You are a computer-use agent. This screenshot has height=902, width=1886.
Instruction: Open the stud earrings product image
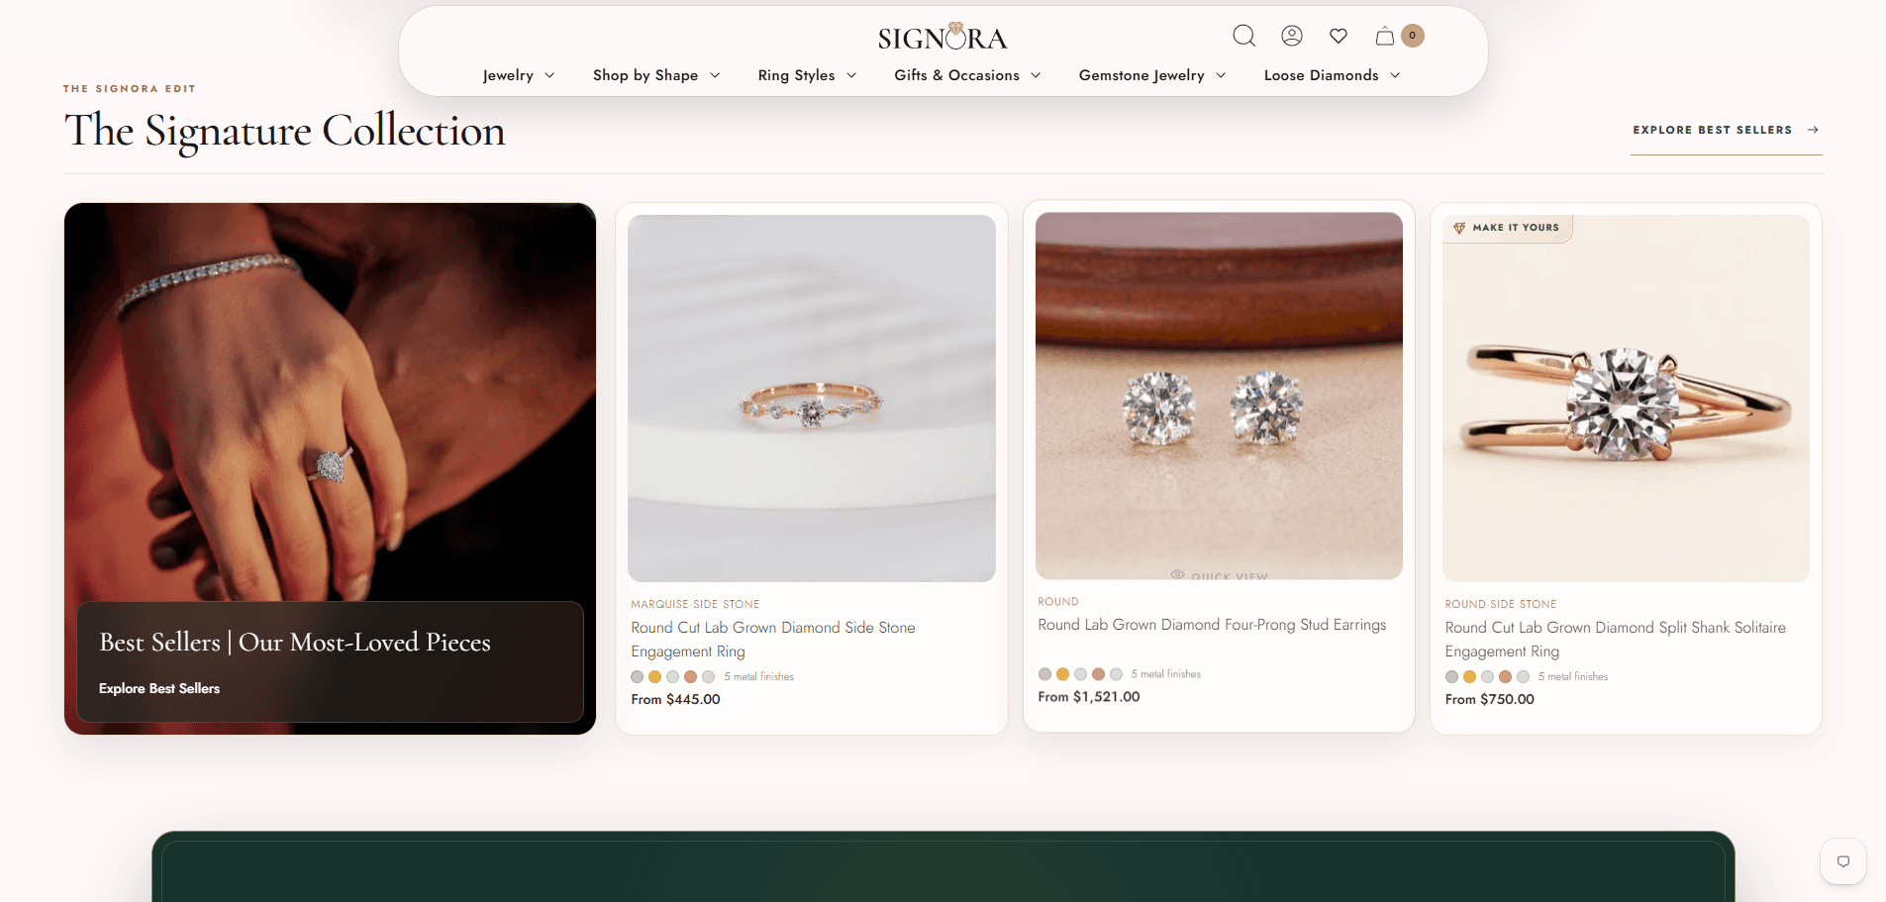1219,396
